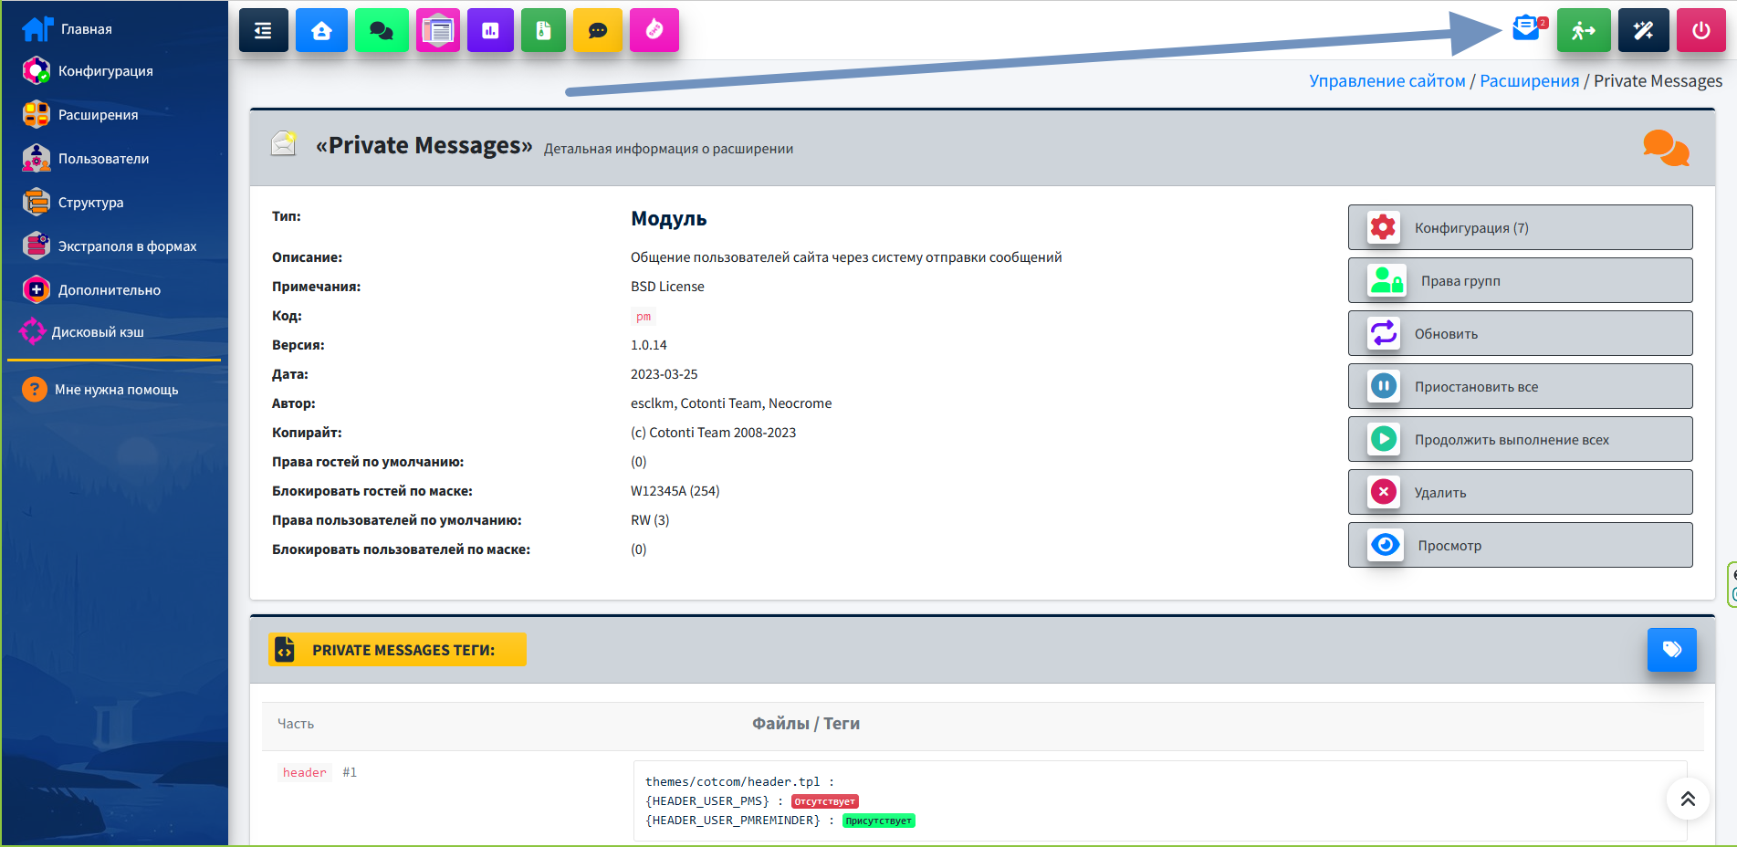This screenshot has width=1737, height=847.
Task: Collapse the sidebar with the indent icon
Action: tap(263, 31)
